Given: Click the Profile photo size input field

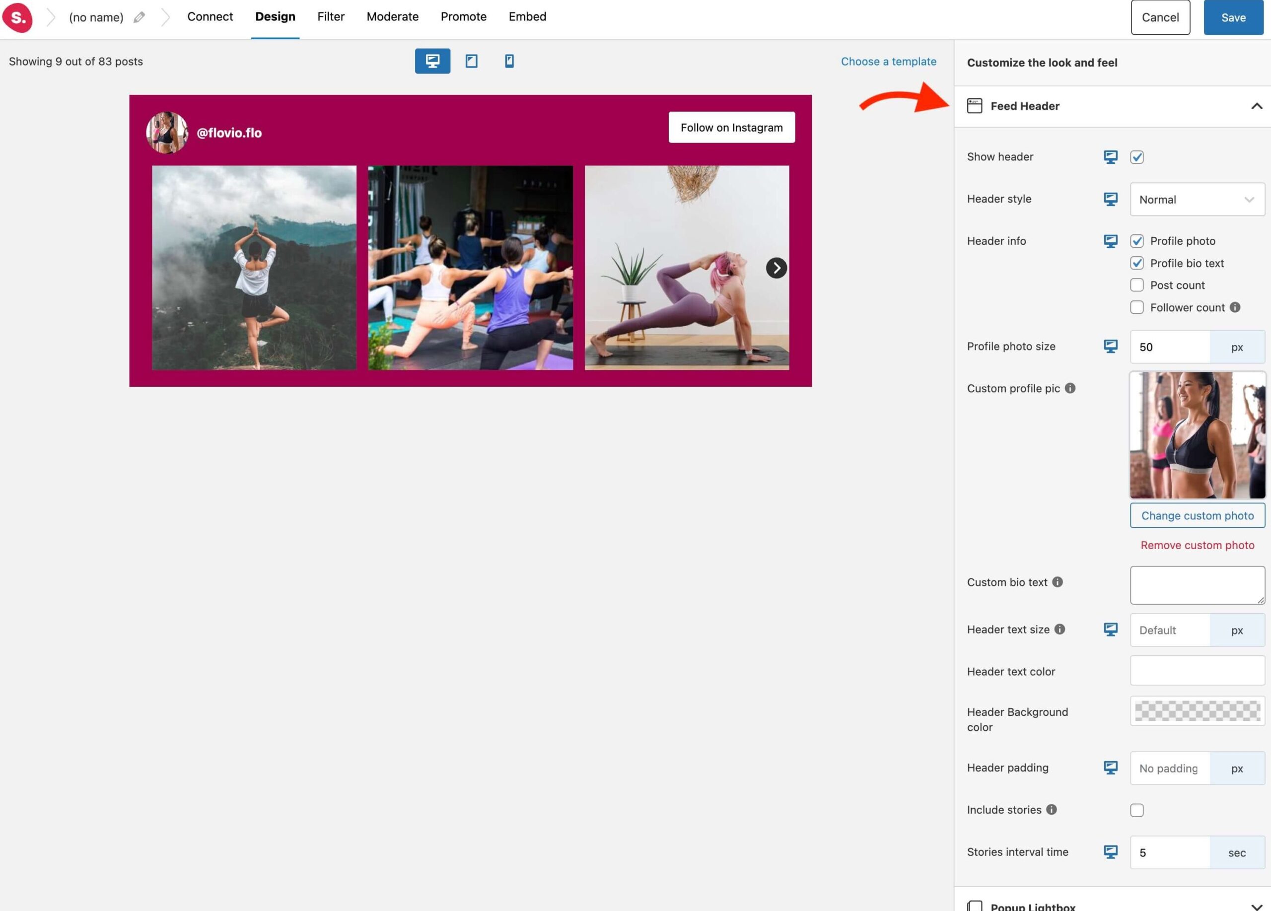Looking at the screenshot, I should click(1170, 347).
